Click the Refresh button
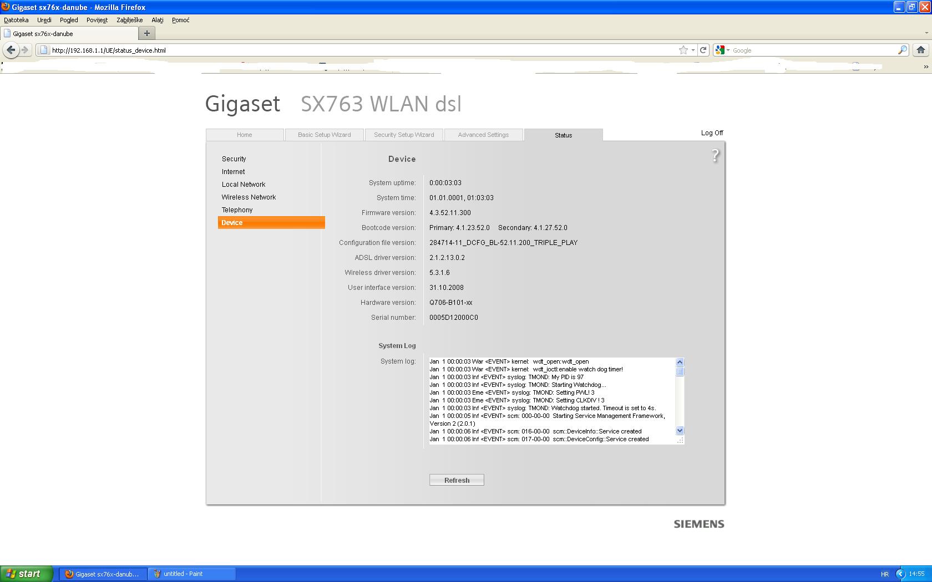 click(457, 480)
